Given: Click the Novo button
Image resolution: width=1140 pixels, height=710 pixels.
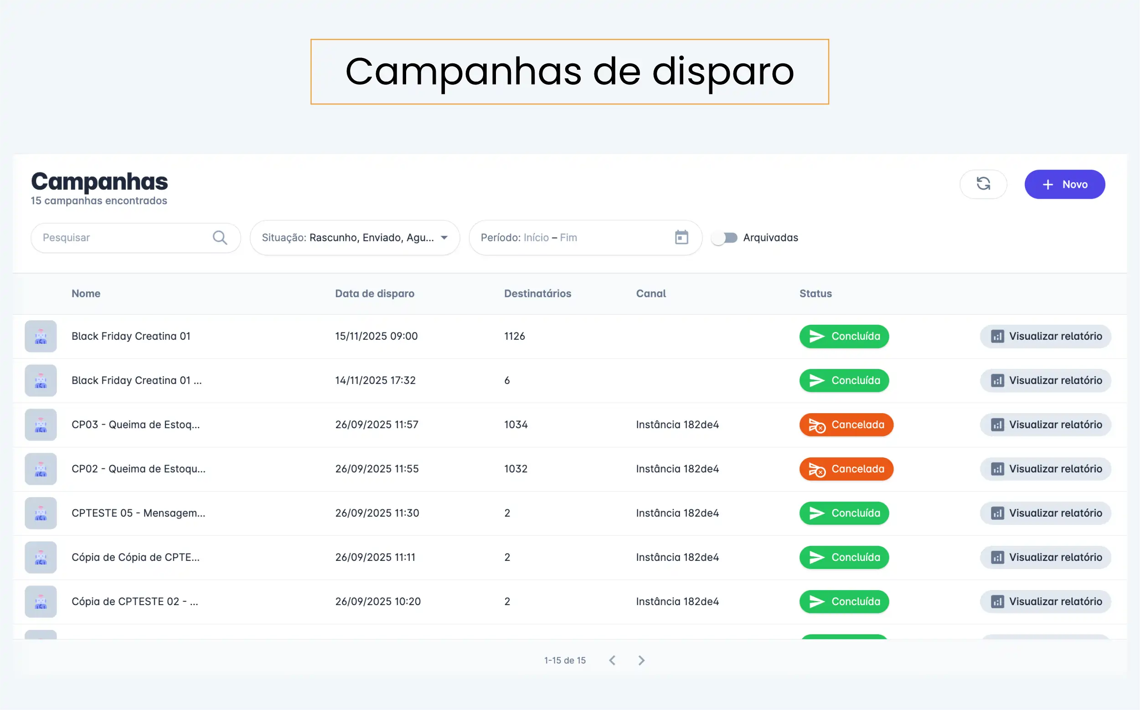Looking at the screenshot, I should (x=1065, y=184).
